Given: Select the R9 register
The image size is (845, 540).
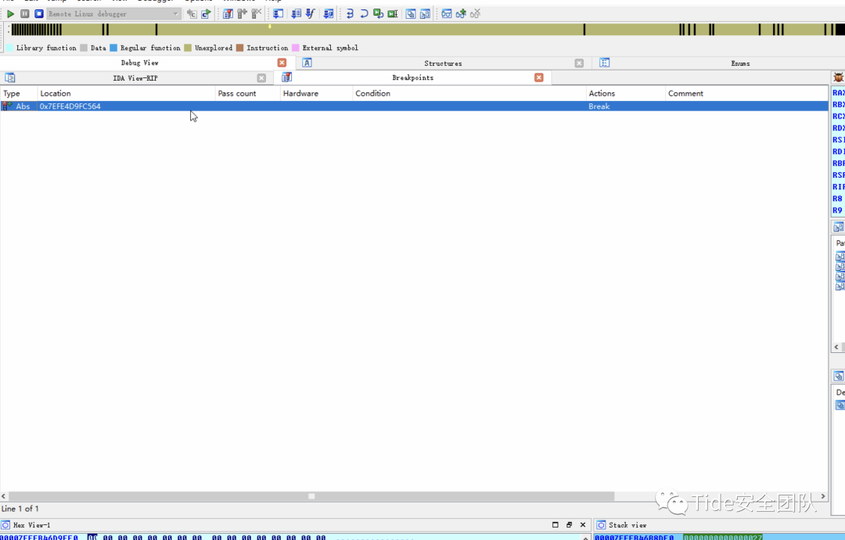Looking at the screenshot, I should 837,211.
